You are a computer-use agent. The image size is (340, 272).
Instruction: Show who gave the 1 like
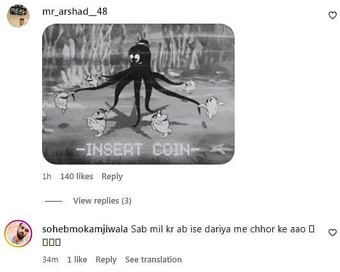click(x=77, y=259)
